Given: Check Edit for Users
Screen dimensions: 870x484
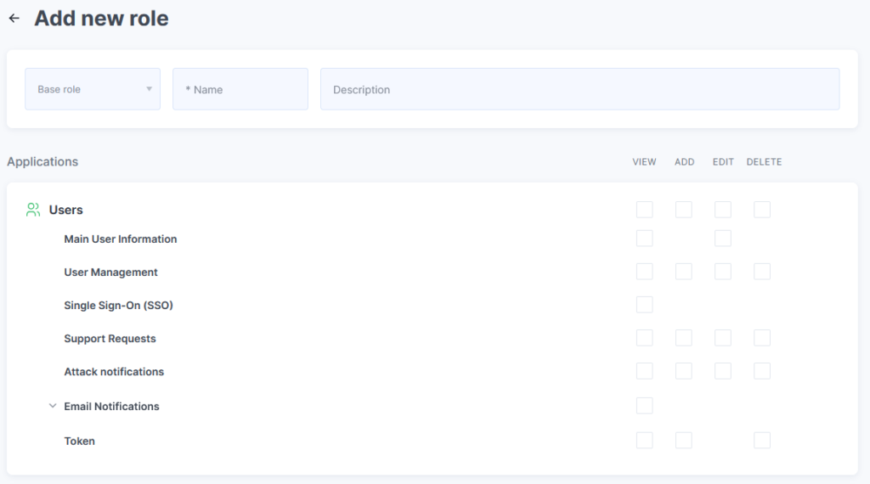Looking at the screenshot, I should [722, 210].
